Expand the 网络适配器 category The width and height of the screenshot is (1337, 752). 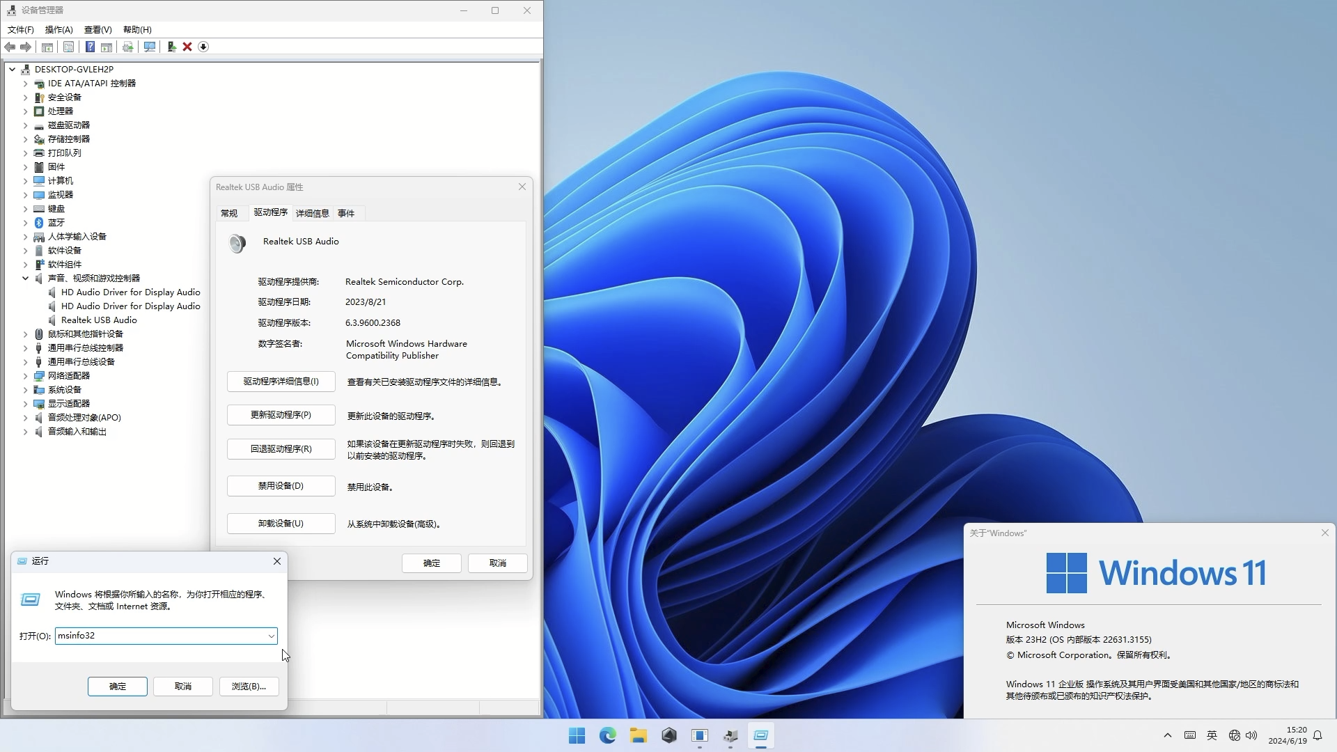pos(26,375)
